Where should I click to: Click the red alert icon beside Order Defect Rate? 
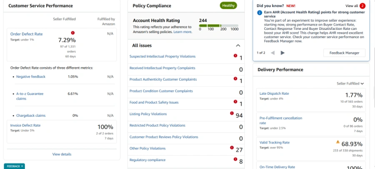pyautogui.click(x=72, y=33)
